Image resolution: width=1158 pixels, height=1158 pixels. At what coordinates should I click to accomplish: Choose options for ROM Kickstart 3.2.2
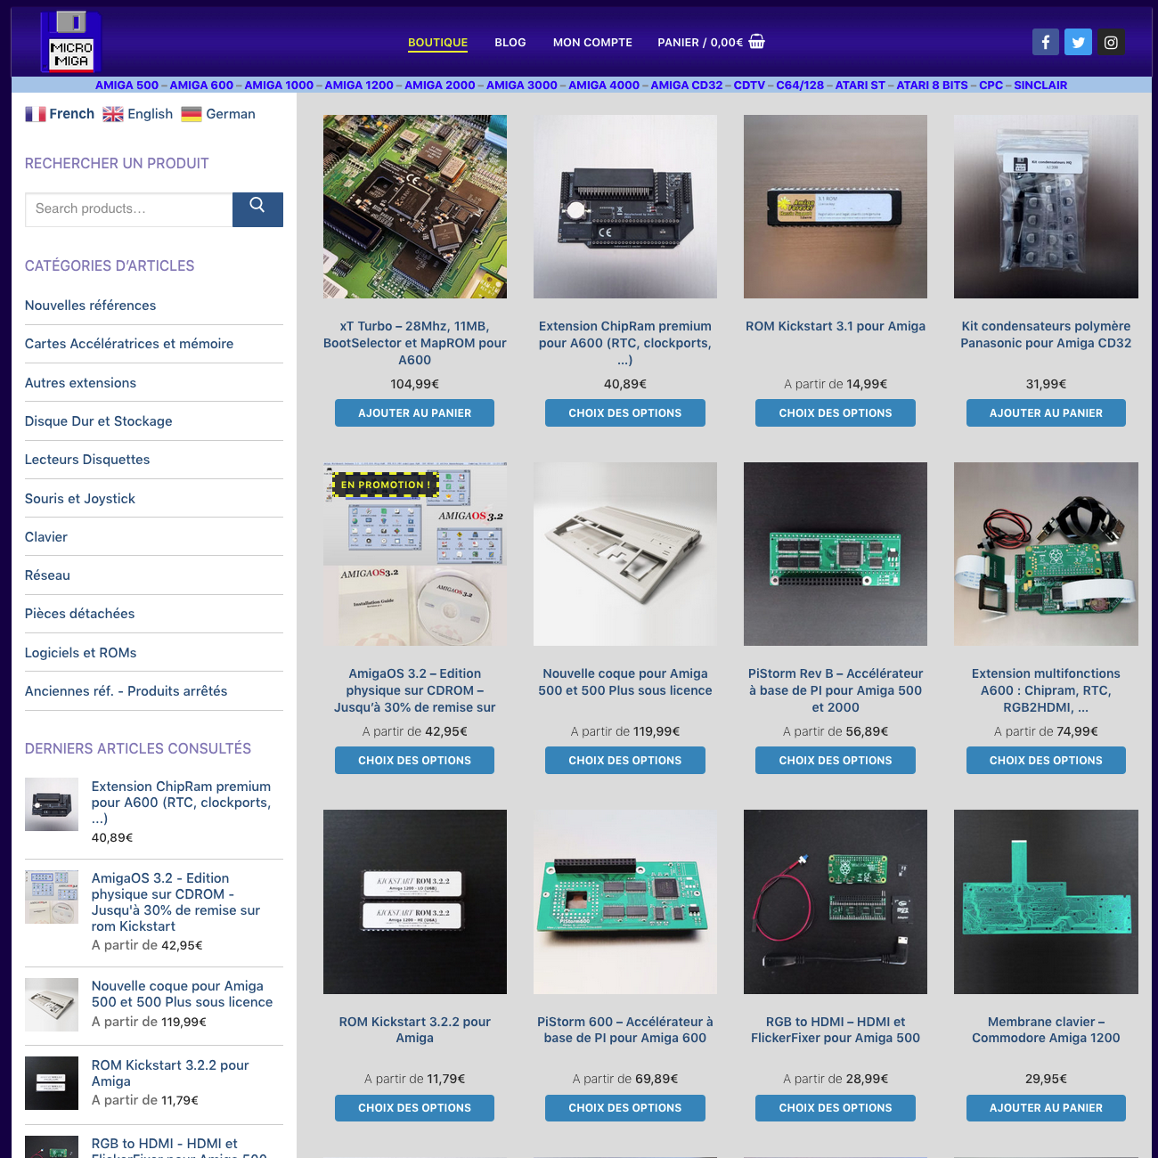(415, 1108)
